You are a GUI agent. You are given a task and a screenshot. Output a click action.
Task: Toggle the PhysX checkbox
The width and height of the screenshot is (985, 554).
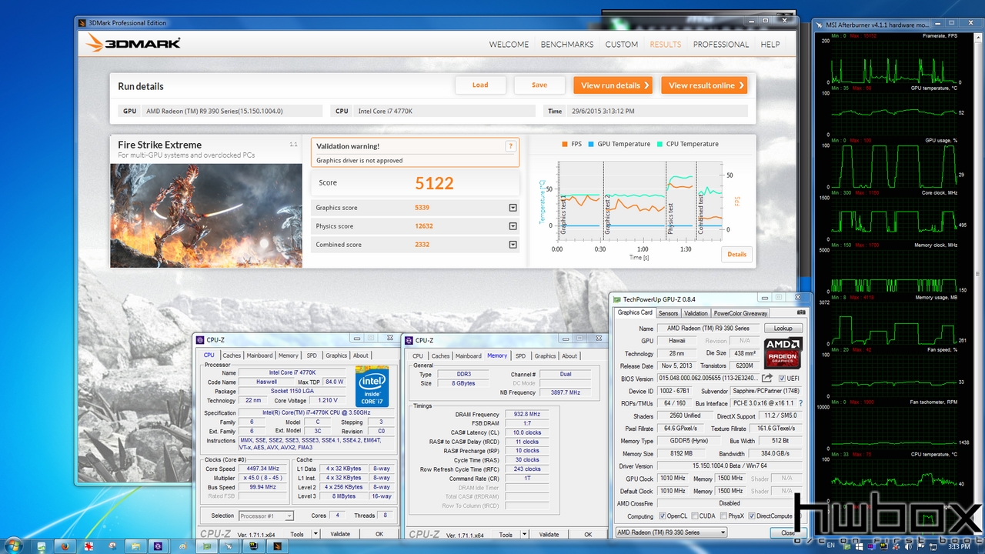pos(723,516)
